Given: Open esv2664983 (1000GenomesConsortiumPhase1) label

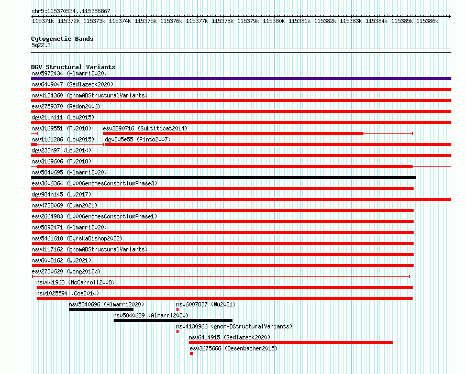Looking at the screenshot, I should click(94, 216).
